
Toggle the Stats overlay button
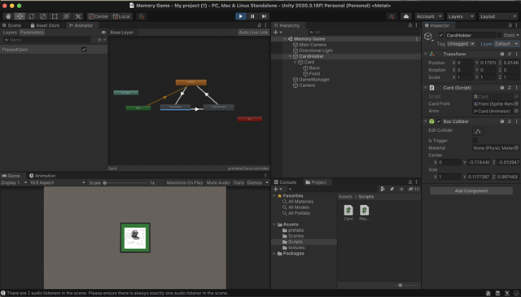point(239,183)
